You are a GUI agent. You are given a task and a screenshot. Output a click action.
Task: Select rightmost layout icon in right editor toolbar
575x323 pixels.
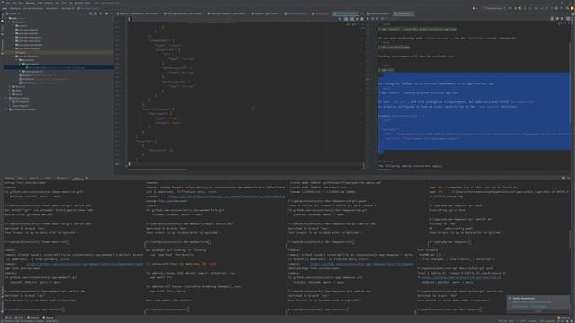pos(568,18)
